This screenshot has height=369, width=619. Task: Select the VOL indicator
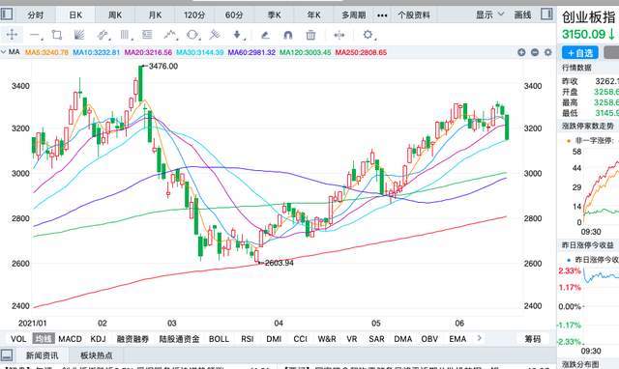(x=18, y=339)
